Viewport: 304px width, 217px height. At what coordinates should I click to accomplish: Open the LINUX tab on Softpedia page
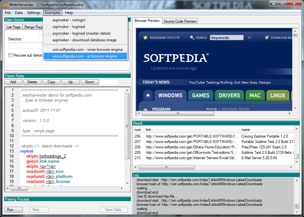(278, 95)
